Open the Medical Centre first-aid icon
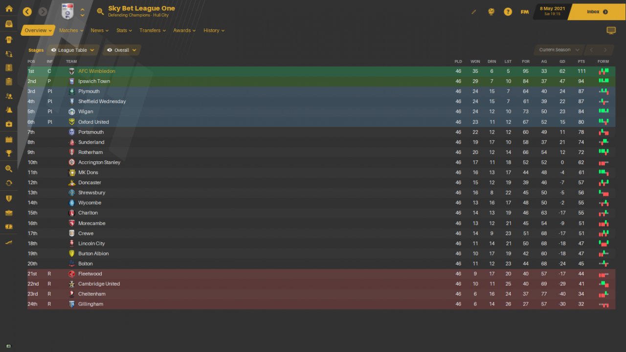The height and width of the screenshot is (352, 626). click(9, 124)
